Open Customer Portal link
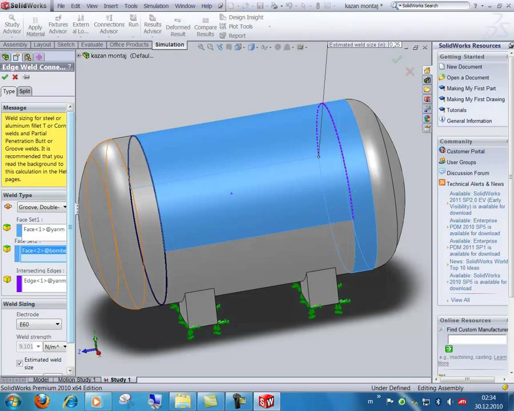Viewport: 514px width, 411px height. [x=465, y=151]
